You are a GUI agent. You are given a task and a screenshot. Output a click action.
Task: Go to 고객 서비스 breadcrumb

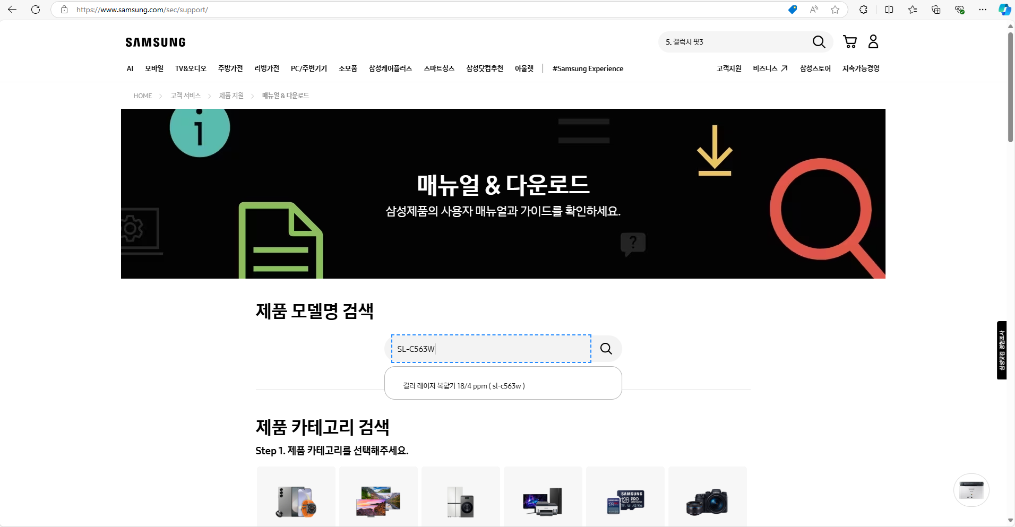[x=186, y=96]
